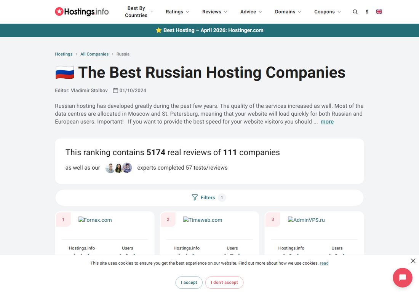Go to Hostings breadcrumb link
Viewport: 419px width, 294px height.
[x=64, y=54]
